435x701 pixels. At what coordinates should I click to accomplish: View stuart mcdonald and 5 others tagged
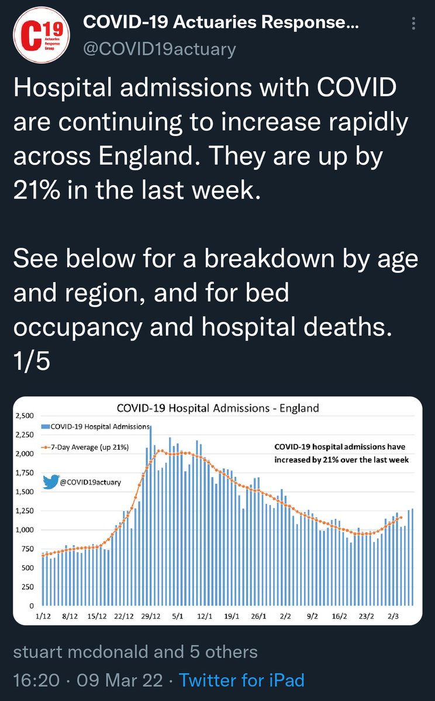coord(135,651)
